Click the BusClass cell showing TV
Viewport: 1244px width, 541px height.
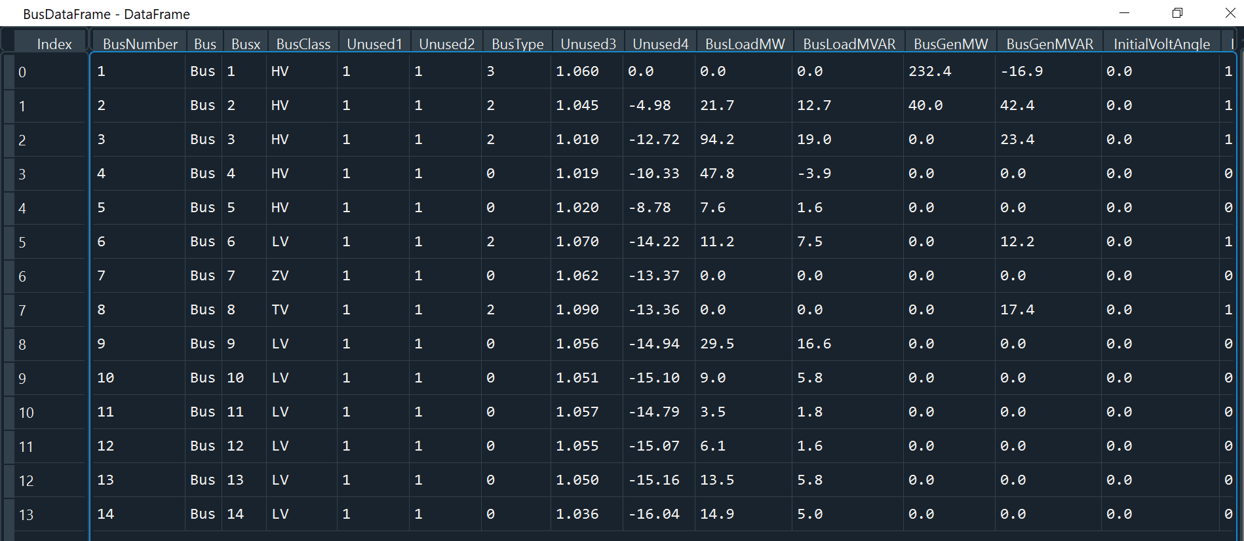[x=280, y=310]
